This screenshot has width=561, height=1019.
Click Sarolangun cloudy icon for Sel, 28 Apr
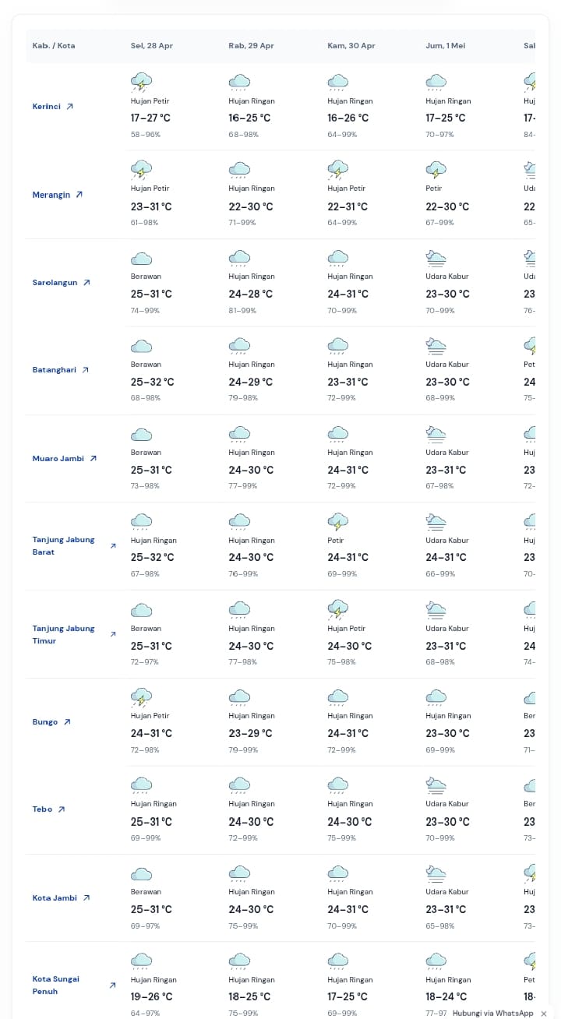pyautogui.click(x=141, y=258)
